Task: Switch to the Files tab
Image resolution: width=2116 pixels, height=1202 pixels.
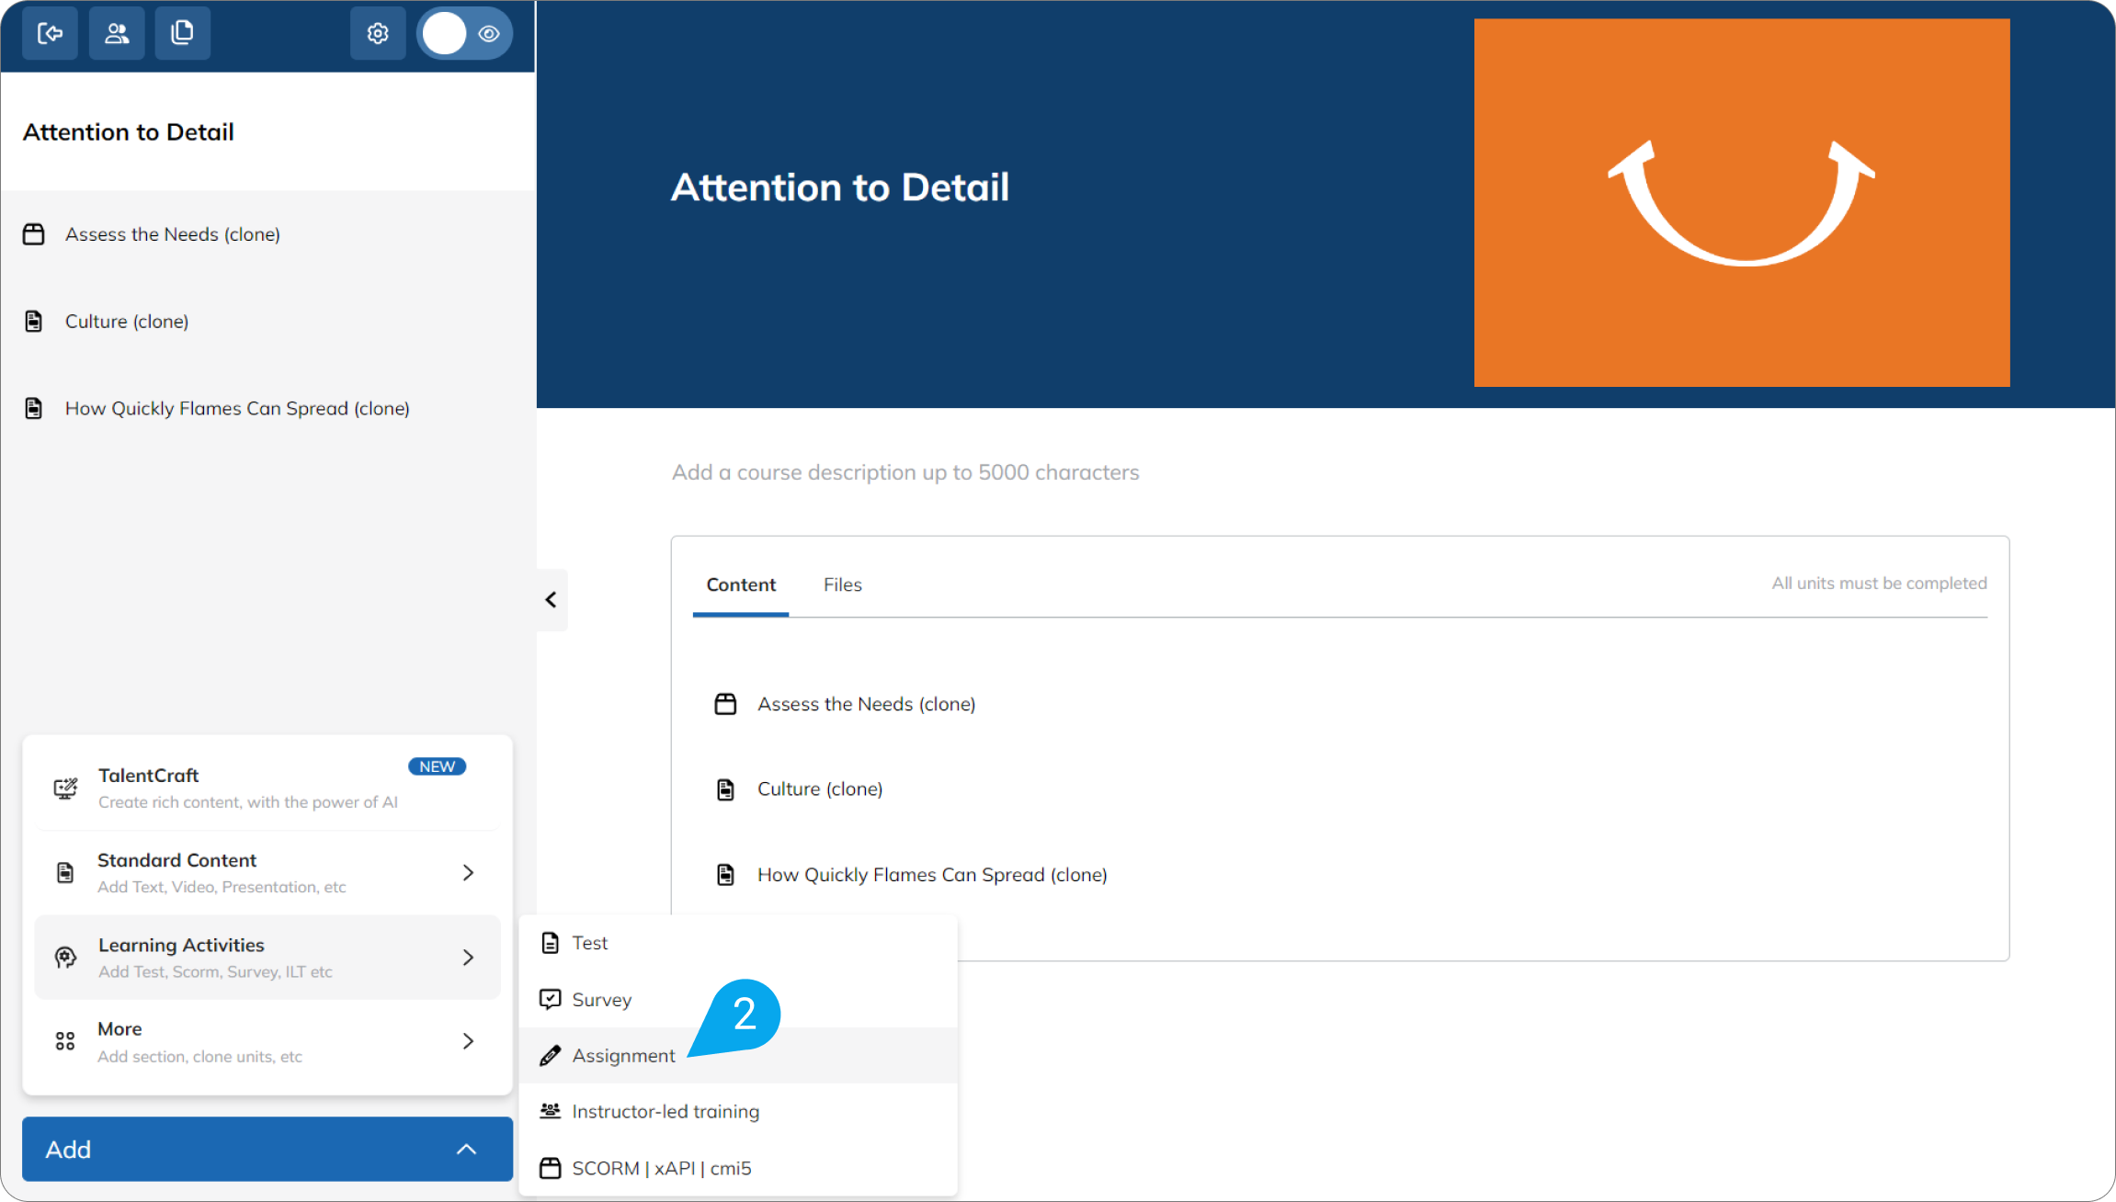Action: click(842, 584)
